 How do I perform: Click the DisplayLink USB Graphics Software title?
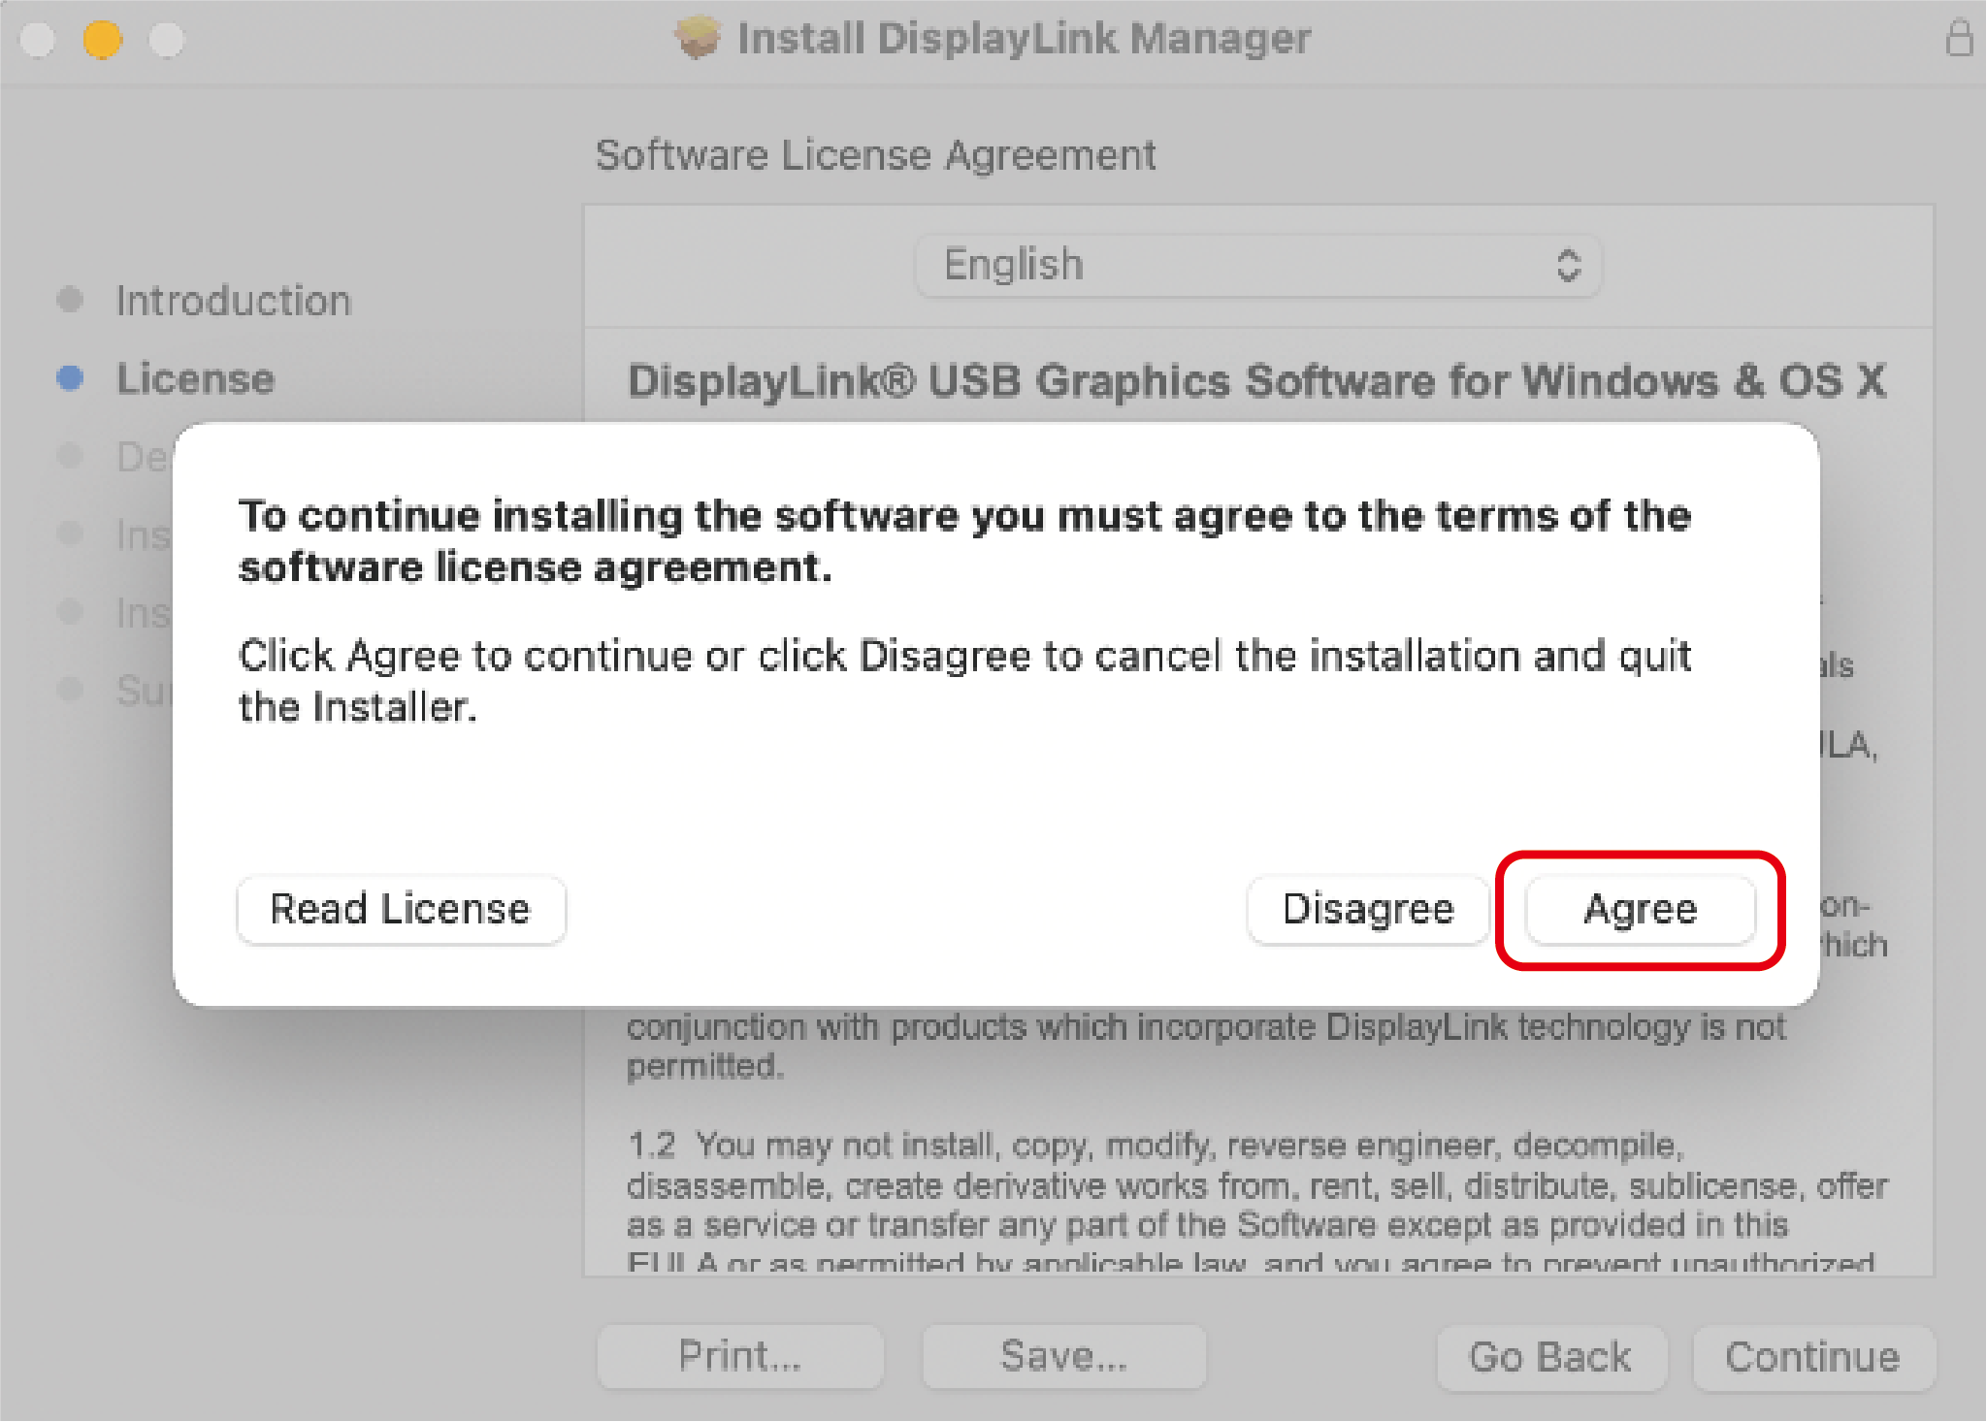pyautogui.click(x=1256, y=381)
